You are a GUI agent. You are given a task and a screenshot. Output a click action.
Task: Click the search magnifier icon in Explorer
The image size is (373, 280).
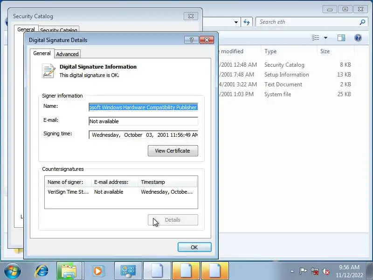coord(362,22)
